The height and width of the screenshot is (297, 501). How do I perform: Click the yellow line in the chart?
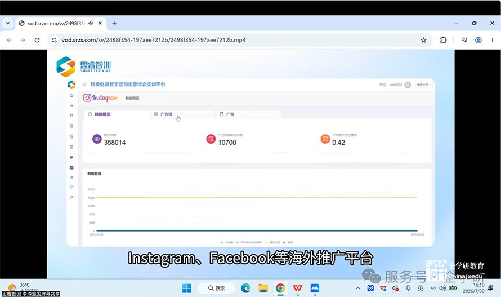[x=257, y=198]
